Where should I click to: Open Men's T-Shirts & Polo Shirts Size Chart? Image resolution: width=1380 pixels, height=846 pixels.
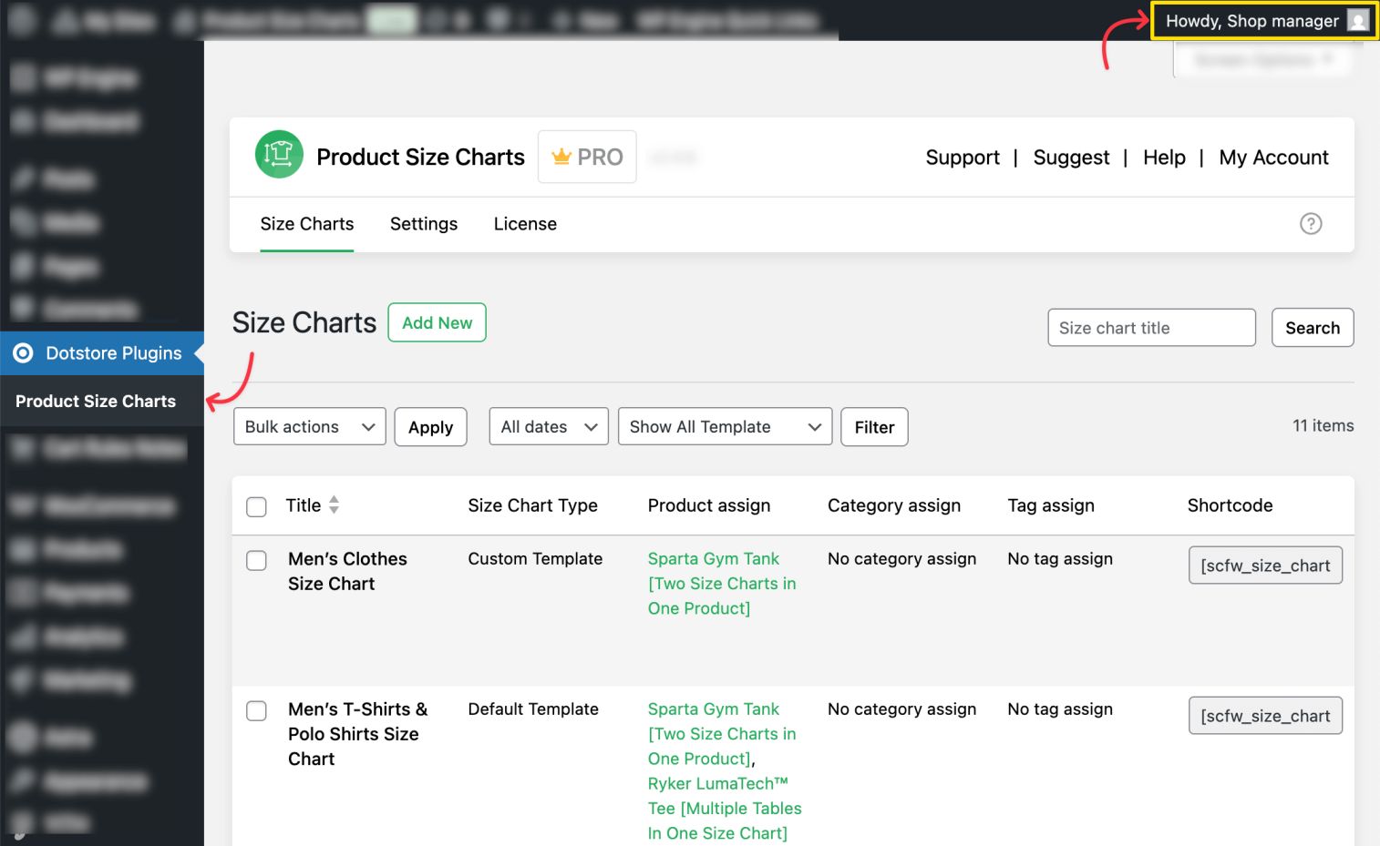coord(357,734)
